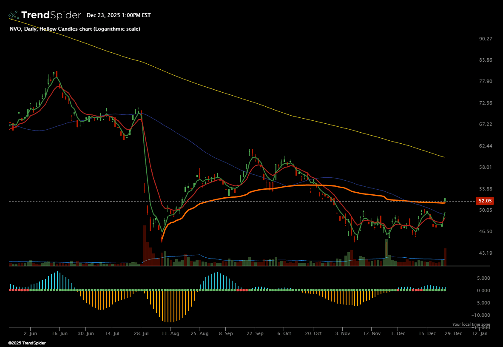Click the Dec 23, 2025 timestamp
503x347 pixels.
(118, 15)
